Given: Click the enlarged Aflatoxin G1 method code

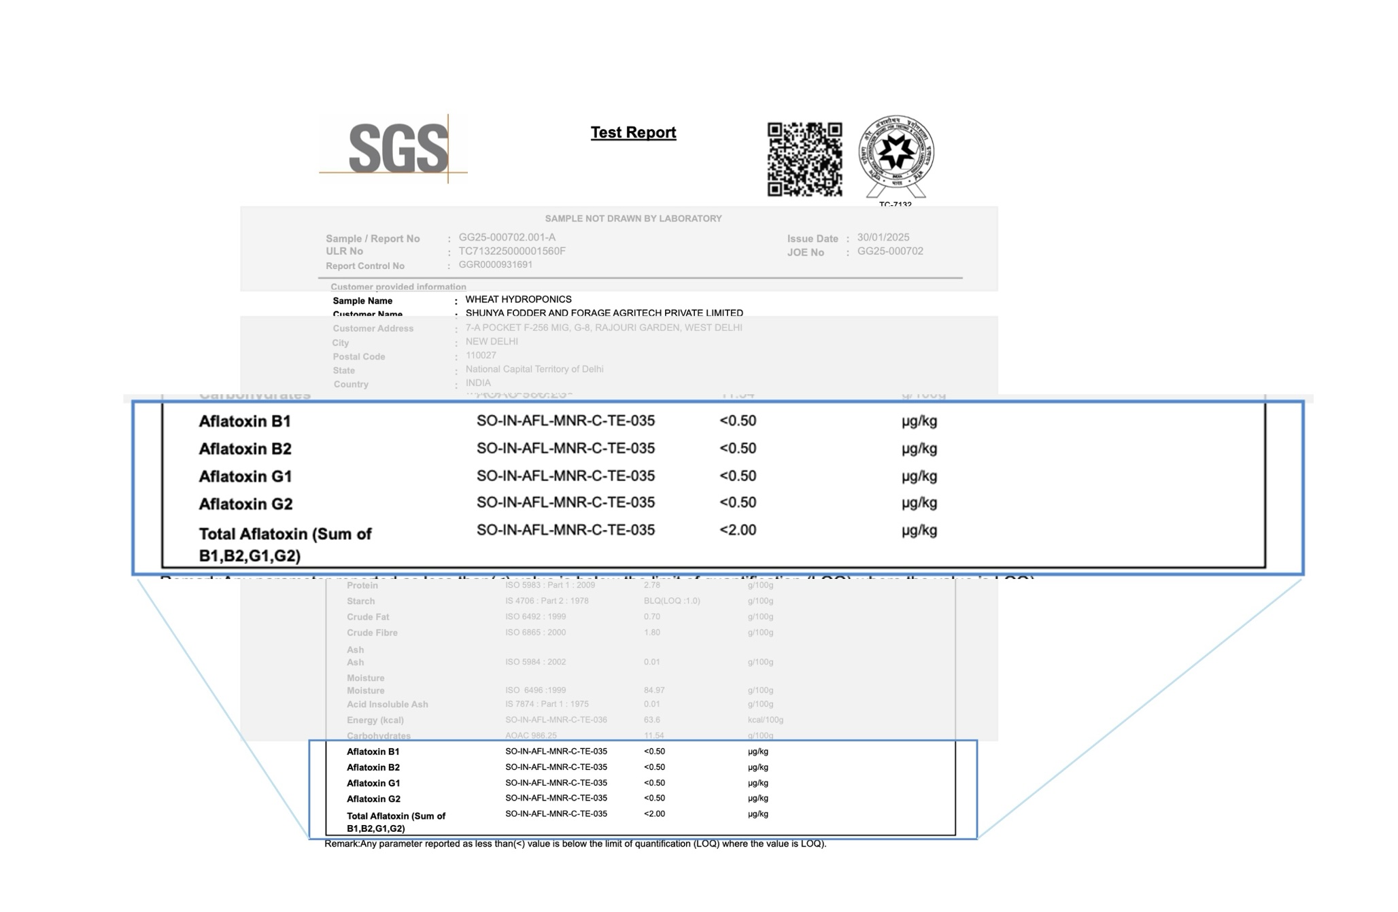Looking at the screenshot, I should click(x=566, y=476).
